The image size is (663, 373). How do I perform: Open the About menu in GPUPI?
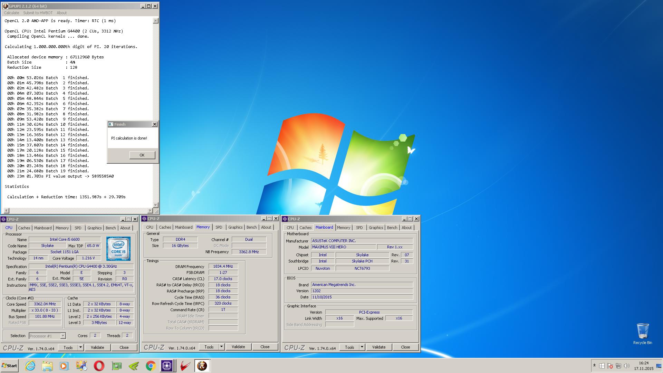[x=62, y=13]
